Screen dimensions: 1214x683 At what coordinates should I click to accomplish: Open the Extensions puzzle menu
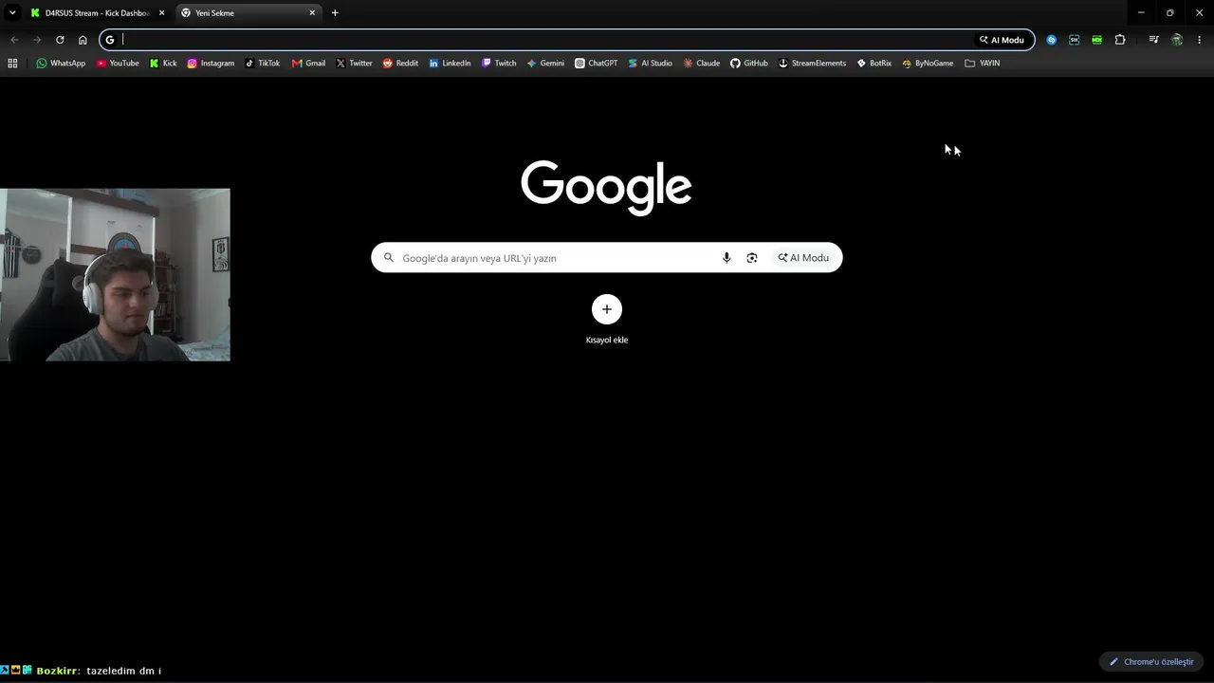pos(1120,40)
